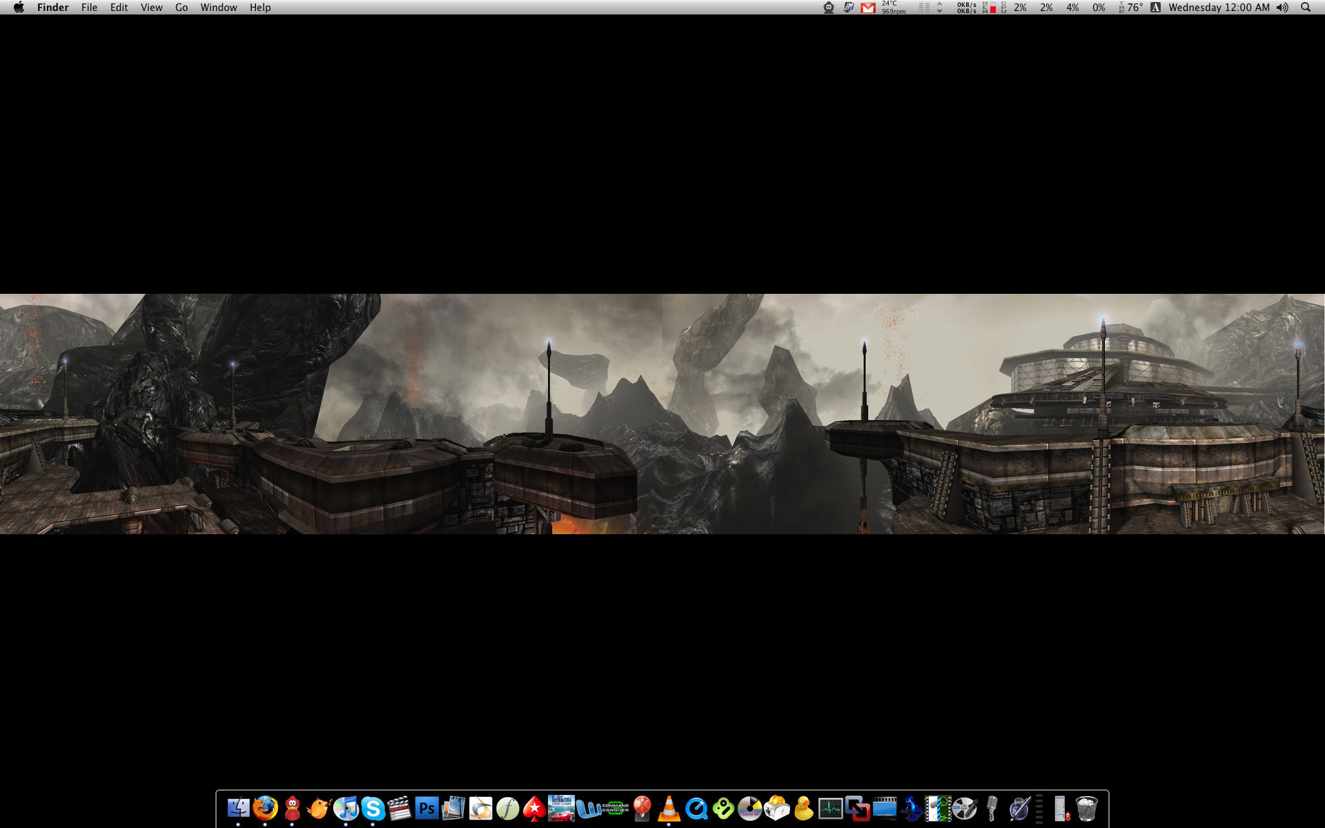Open the Window menu
The width and height of the screenshot is (1325, 828).
(x=218, y=8)
